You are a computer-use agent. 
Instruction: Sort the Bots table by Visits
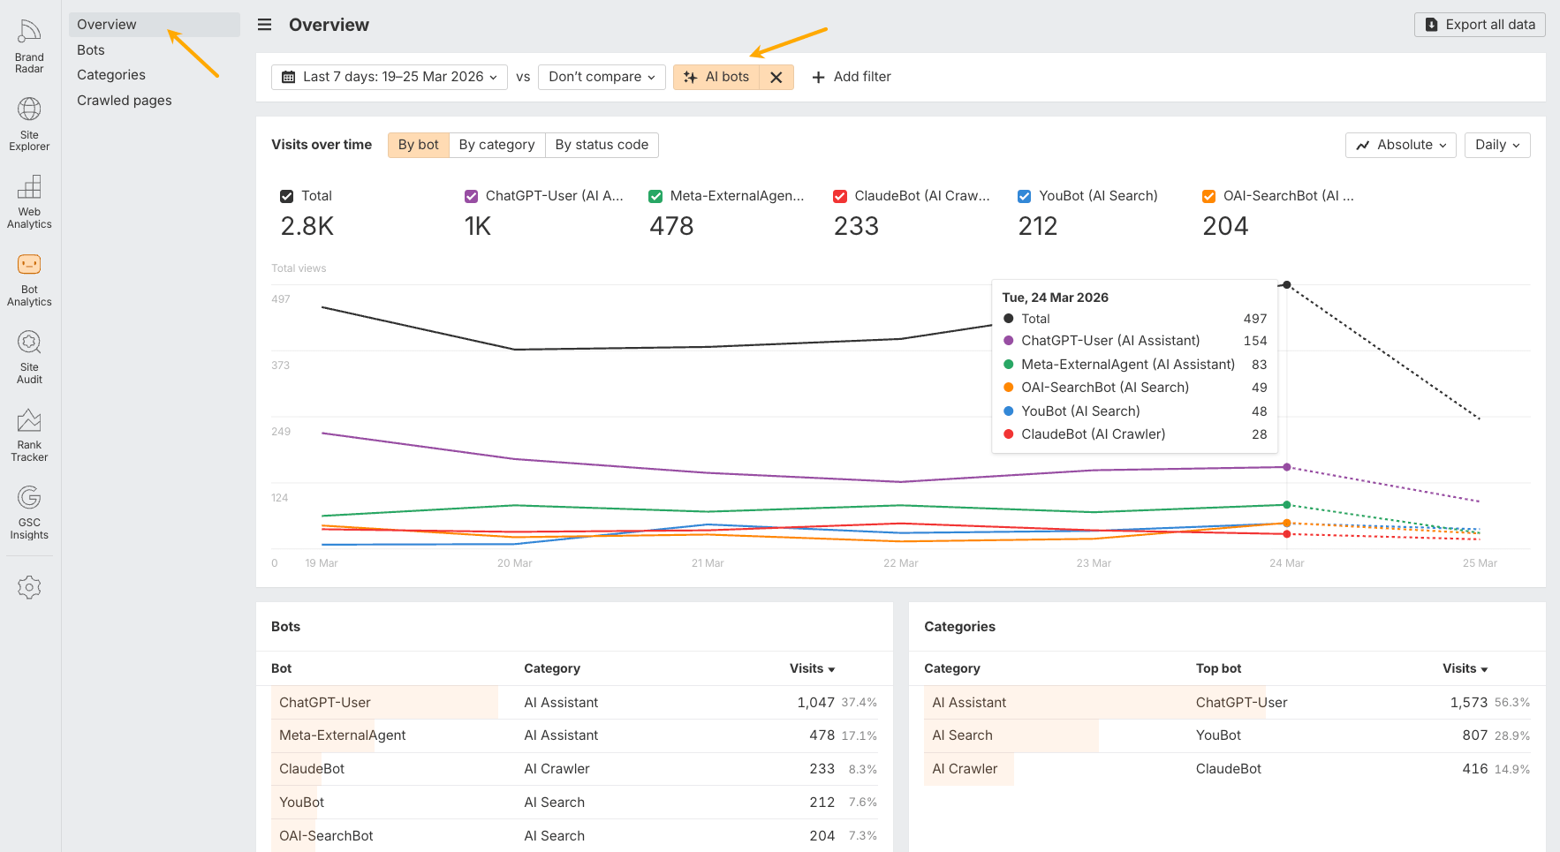pos(811,668)
